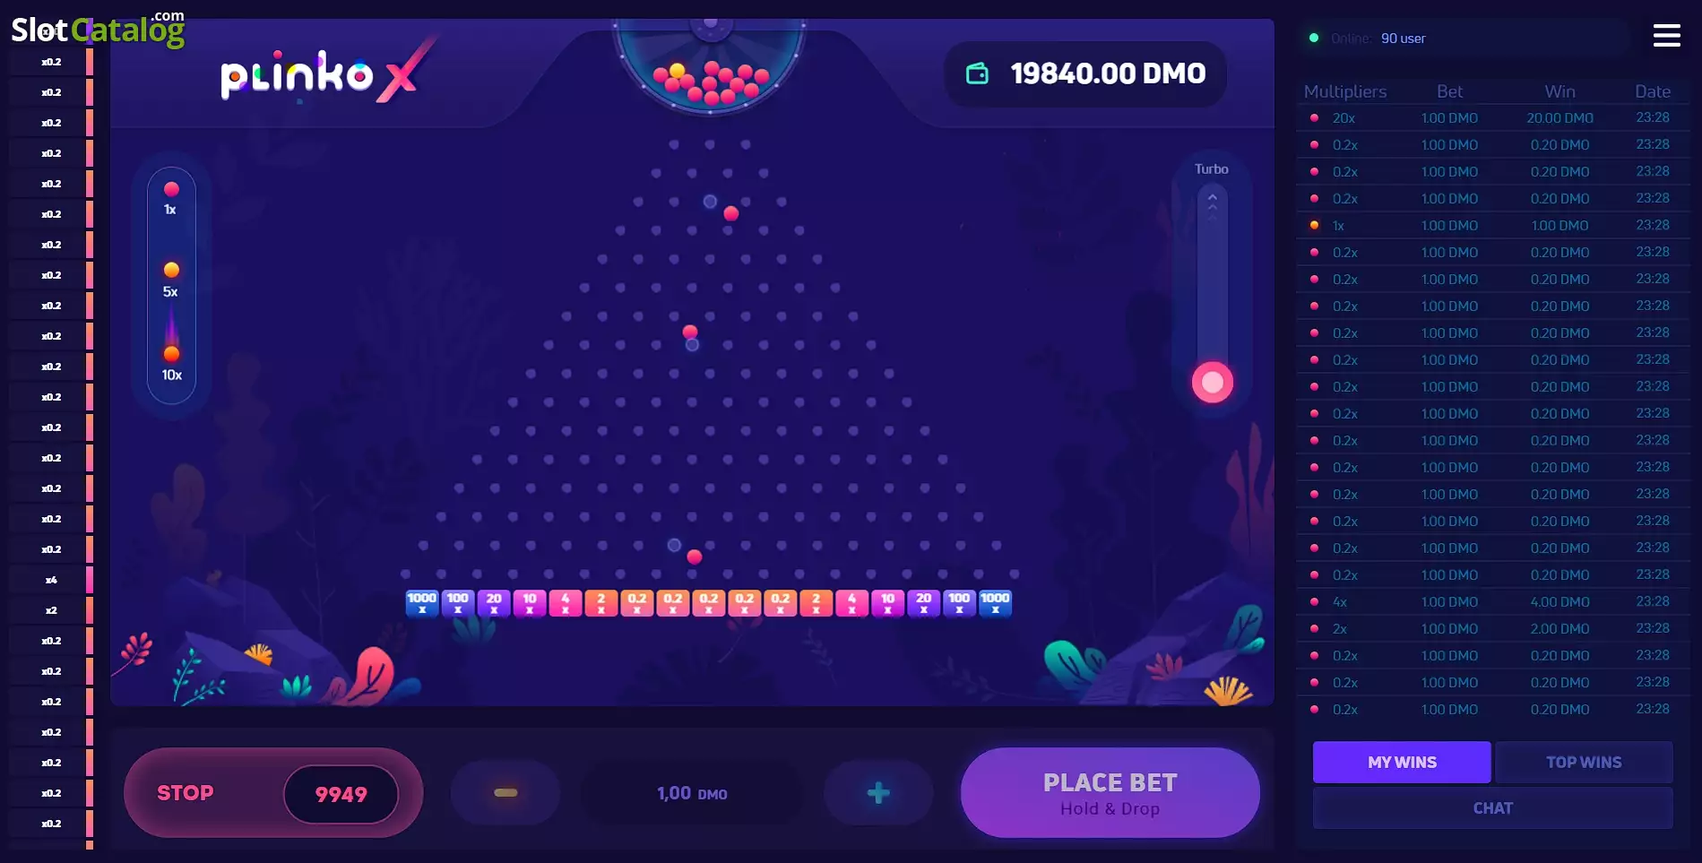The image size is (1702, 863).
Task: Click the leftmost 1000x multiplier slot
Action: click(x=422, y=603)
